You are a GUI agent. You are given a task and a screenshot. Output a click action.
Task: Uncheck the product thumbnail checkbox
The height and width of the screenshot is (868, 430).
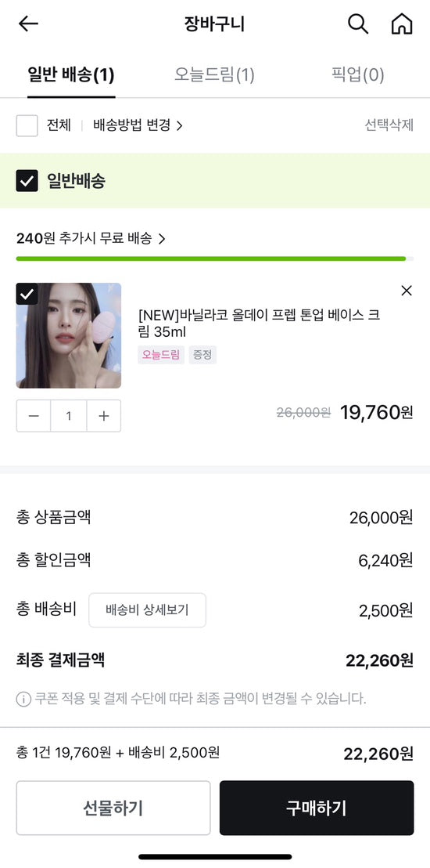coord(27,294)
